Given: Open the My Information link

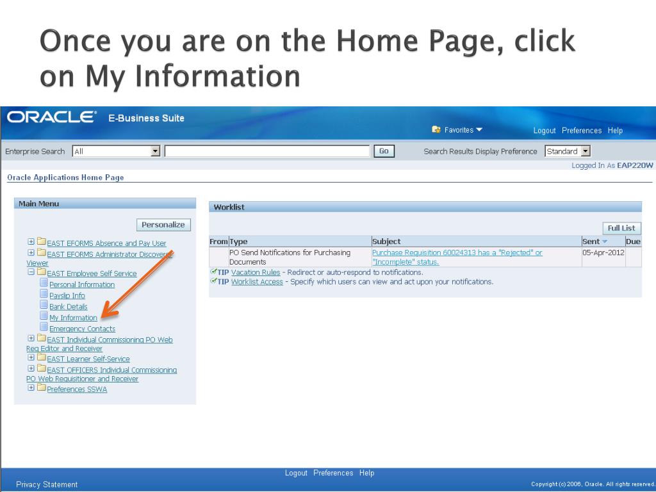Looking at the screenshot, I should tap(73, 318).
